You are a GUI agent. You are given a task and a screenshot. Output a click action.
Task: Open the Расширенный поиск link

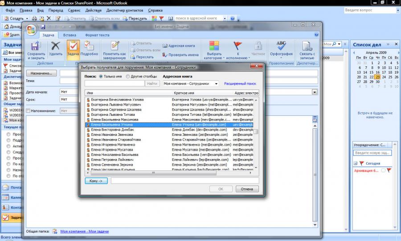(x=240, y=84)
